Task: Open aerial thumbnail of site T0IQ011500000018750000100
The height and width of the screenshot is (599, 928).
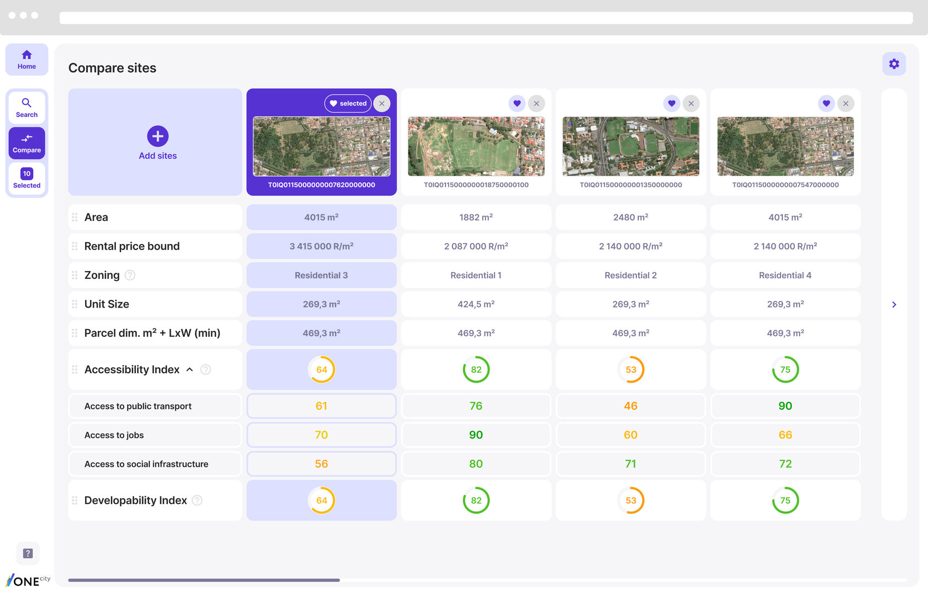Action: (x=476, y=146)
